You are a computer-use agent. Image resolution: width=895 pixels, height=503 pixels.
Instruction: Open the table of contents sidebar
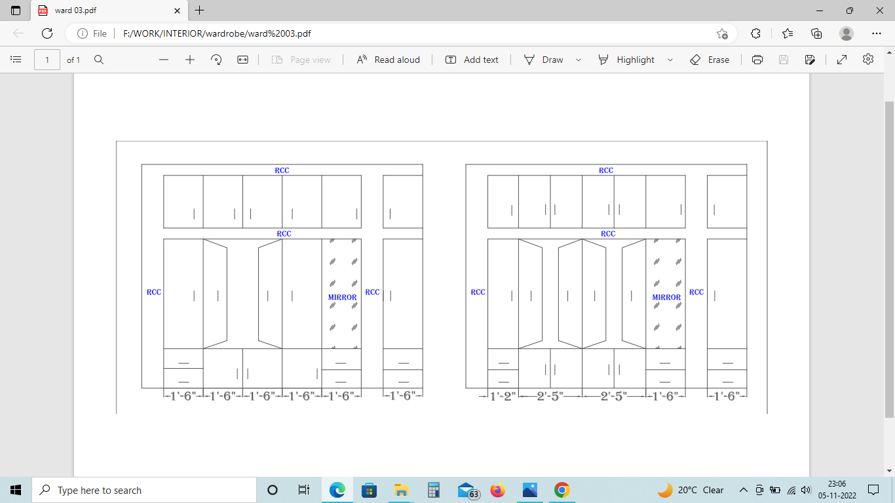[16, 60]
